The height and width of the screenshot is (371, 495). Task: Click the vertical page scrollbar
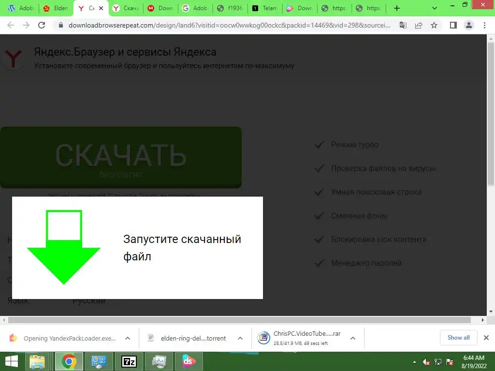click(x=491, y=114)
